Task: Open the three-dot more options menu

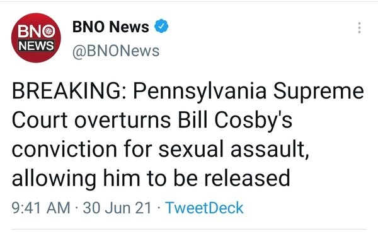Action: point(359,28)
